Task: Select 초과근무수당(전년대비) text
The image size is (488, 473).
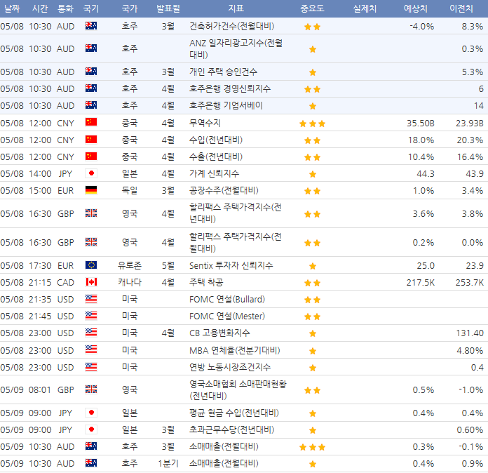Action: tap(232, 430)
